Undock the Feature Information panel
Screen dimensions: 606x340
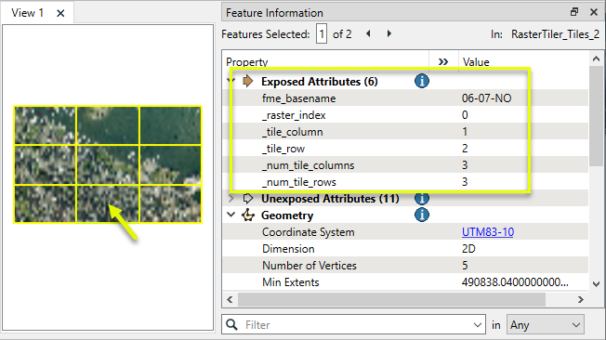574,12
